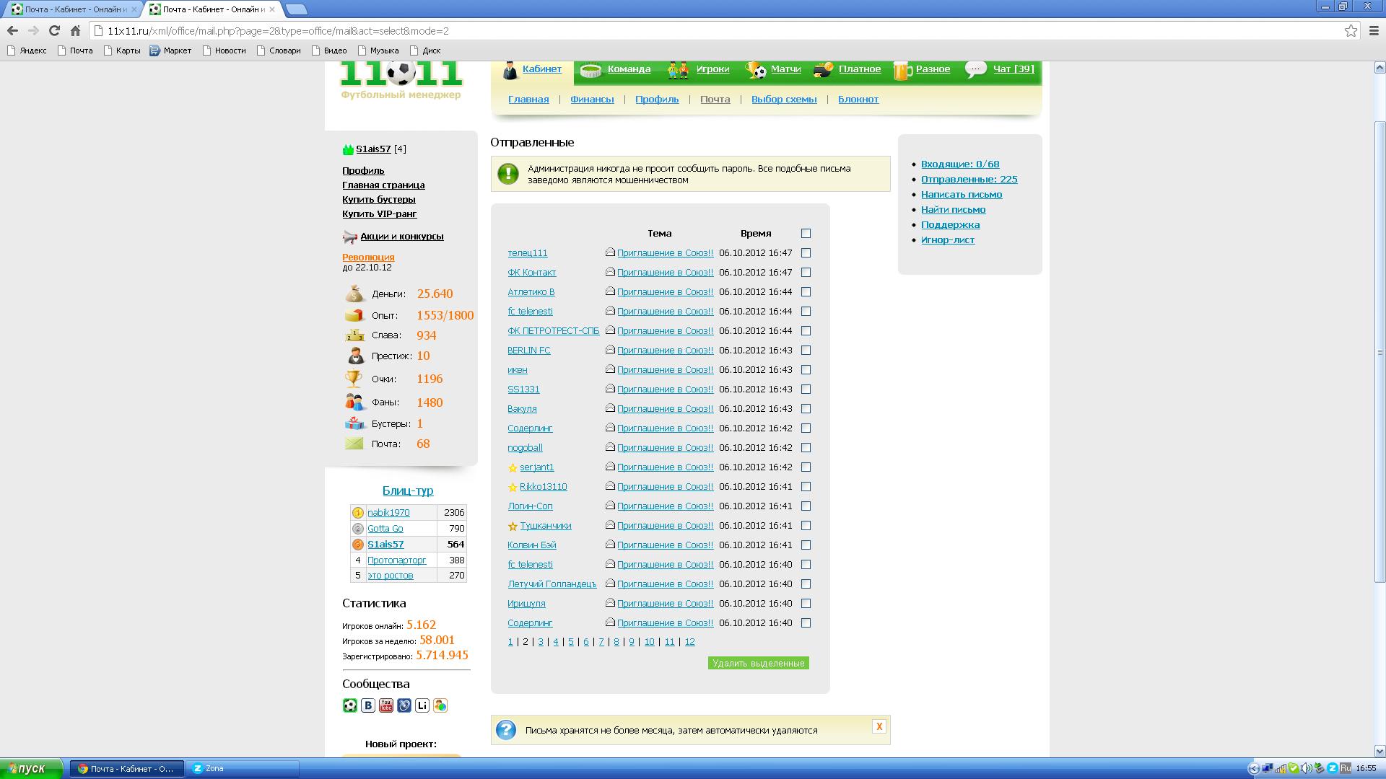Go to Финансы sub-tab
1386x779 pixels.
pyautogui.click(x=592, y=100)
